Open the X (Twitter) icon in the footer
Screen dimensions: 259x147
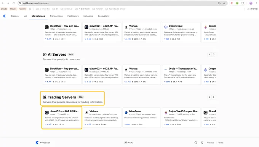click(x=202, y=142)
